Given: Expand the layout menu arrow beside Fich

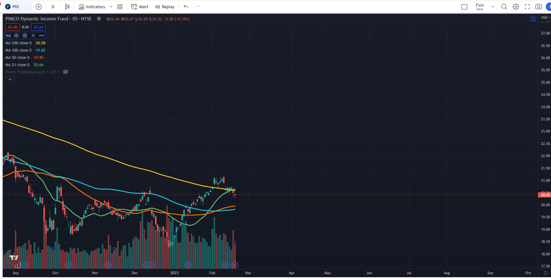Looking at the screenshot, I should (x=493, y=7).
